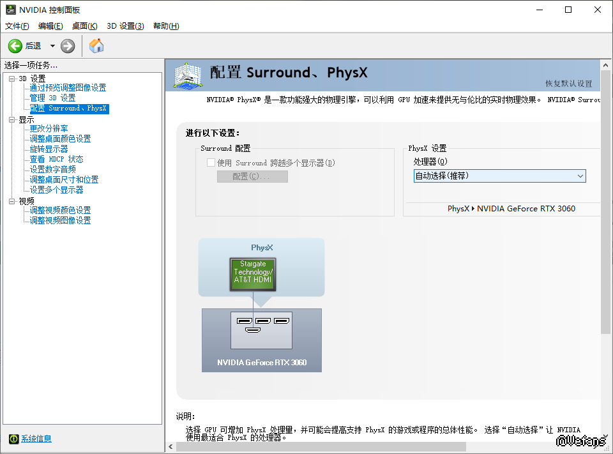The image size is (613, 454).
Task: Click the system info icon next to 系统信息
Action: 13,439
